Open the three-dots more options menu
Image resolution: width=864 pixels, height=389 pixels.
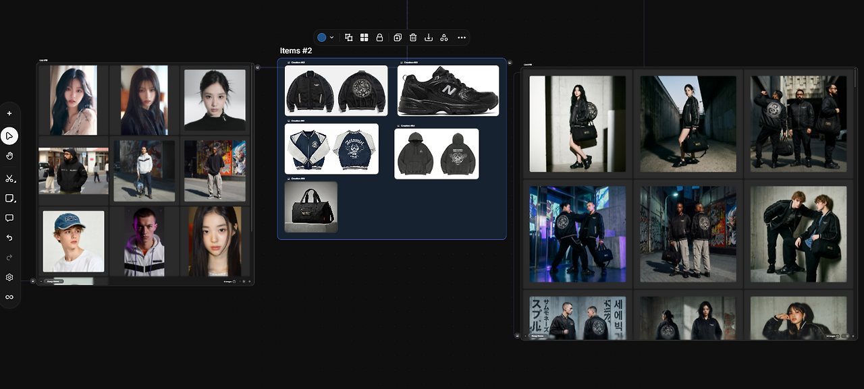tap(462, 38)
